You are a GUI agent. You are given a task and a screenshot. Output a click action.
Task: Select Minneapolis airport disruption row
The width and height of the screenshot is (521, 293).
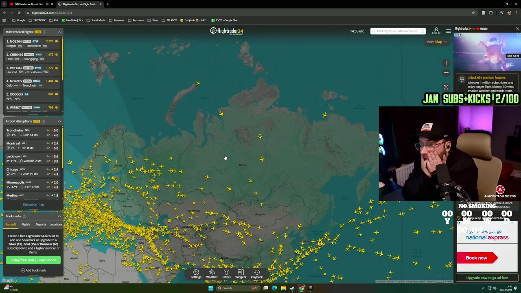[x=33, y=185]
